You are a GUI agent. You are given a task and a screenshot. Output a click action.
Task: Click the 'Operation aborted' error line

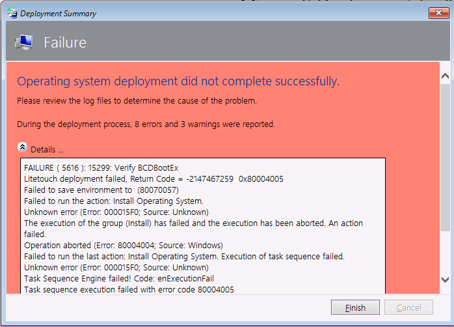[x=124, y=245]
